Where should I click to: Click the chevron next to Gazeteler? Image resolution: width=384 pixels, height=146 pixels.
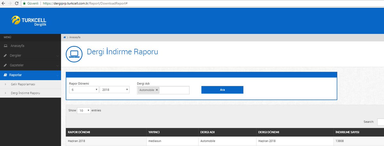[x=57, y=66]
